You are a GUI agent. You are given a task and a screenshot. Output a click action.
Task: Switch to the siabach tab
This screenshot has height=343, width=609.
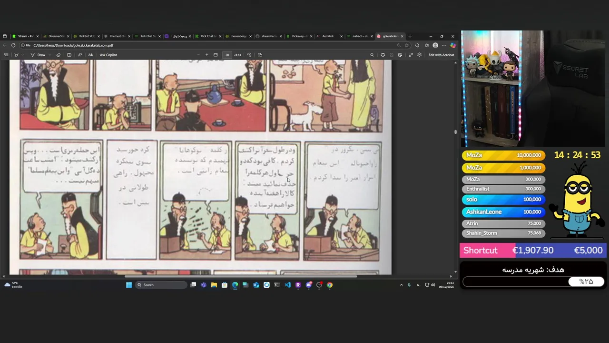click(x=359, y=36)
